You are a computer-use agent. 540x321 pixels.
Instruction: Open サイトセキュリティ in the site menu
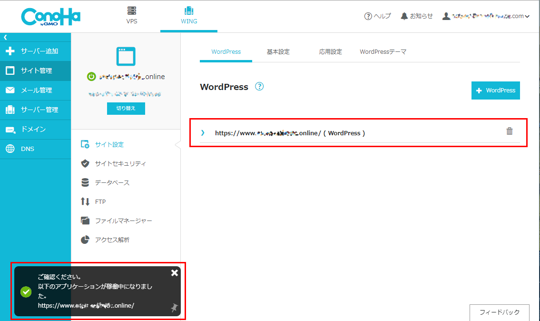pyautogui.click(x=120, y=163)
